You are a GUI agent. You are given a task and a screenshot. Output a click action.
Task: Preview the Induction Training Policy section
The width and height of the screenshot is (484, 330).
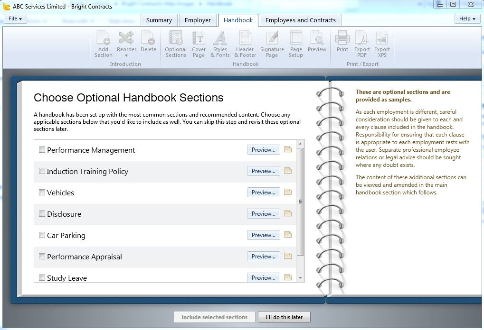(x=264, y=171)
